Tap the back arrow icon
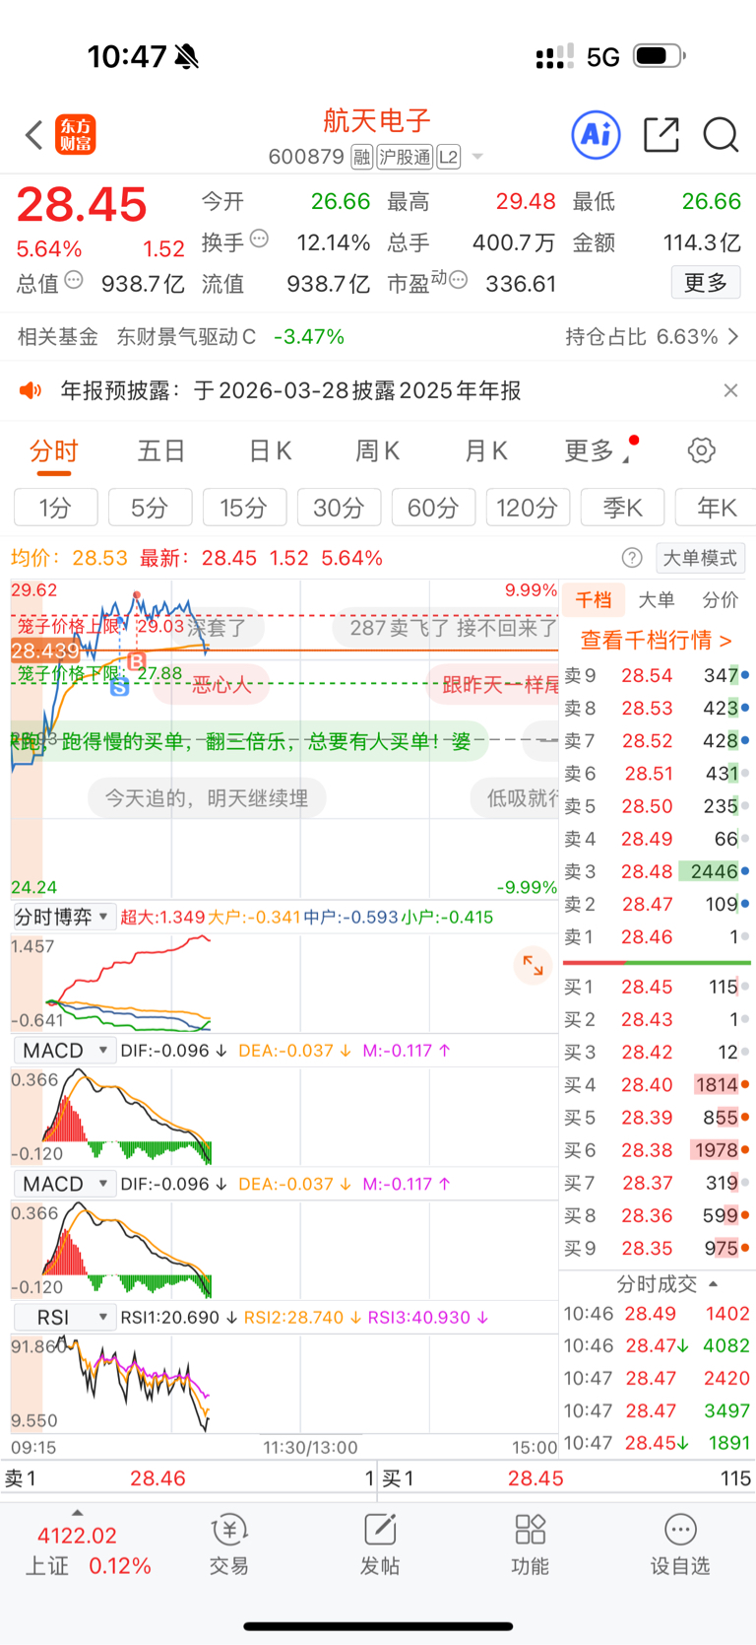This screenshot has height=1645, width=756. click(x=34, y=135)
